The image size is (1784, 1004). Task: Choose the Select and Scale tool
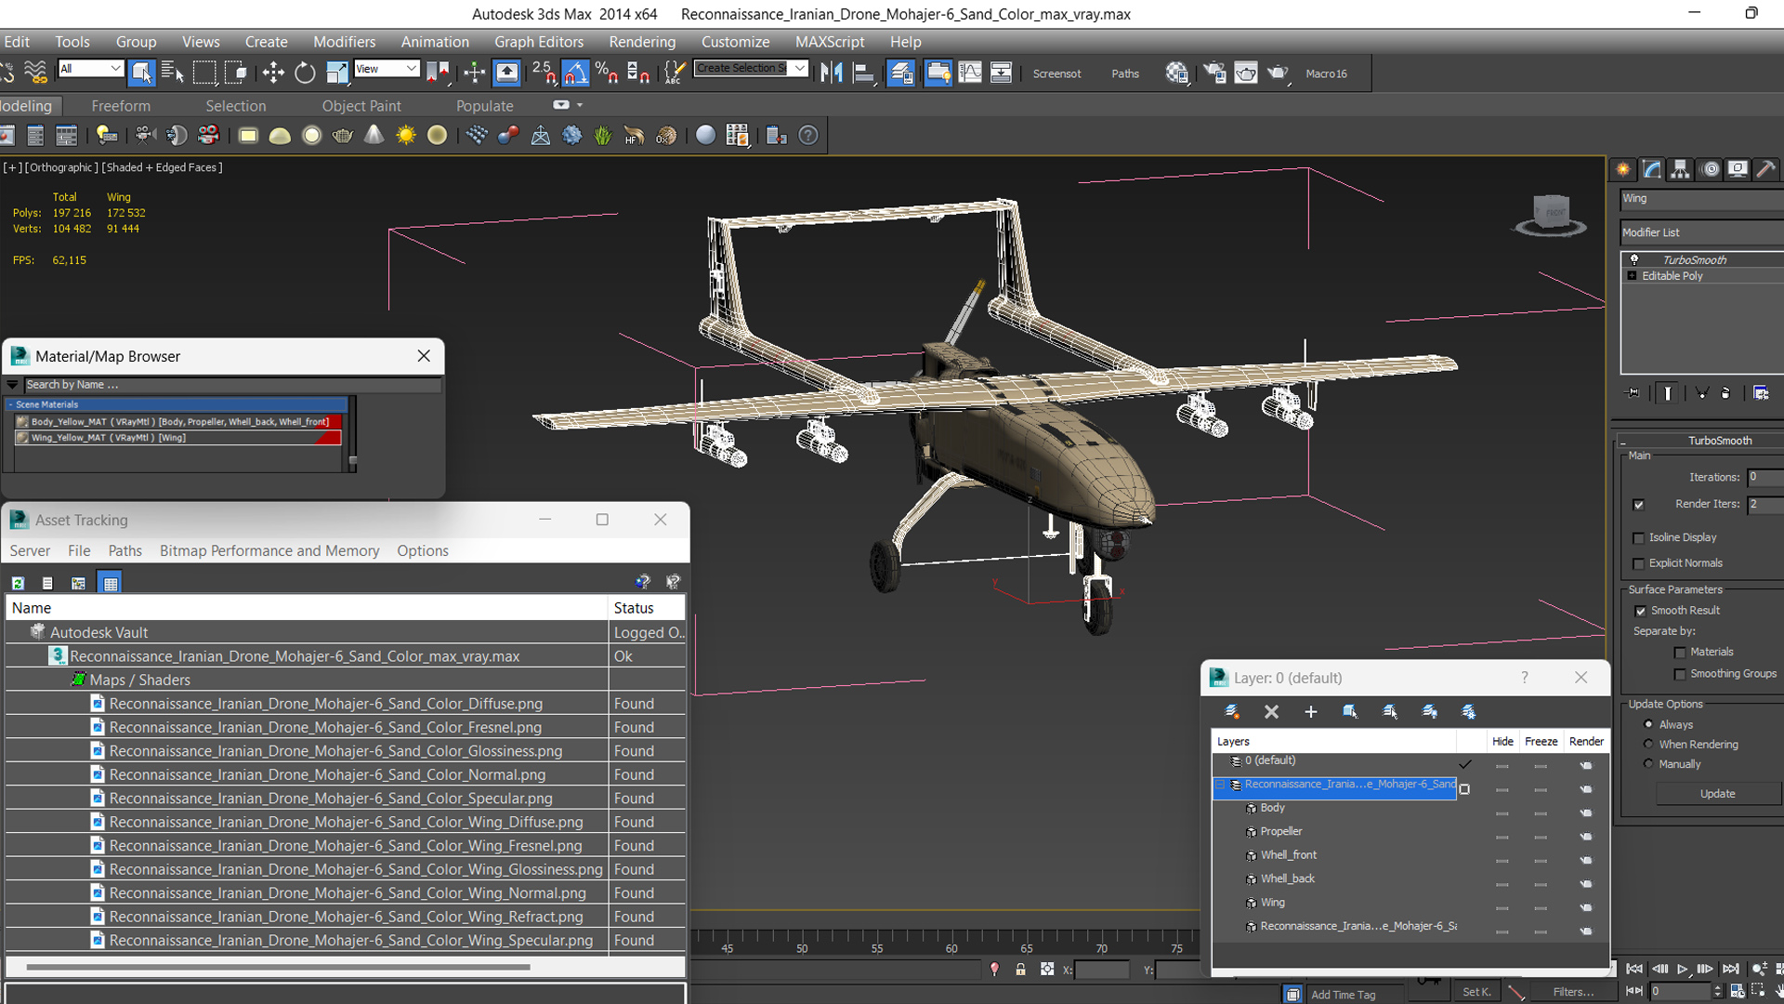(336, 73)
